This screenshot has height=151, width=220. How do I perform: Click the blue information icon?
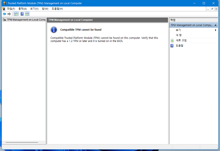click(x=54, y=30)
